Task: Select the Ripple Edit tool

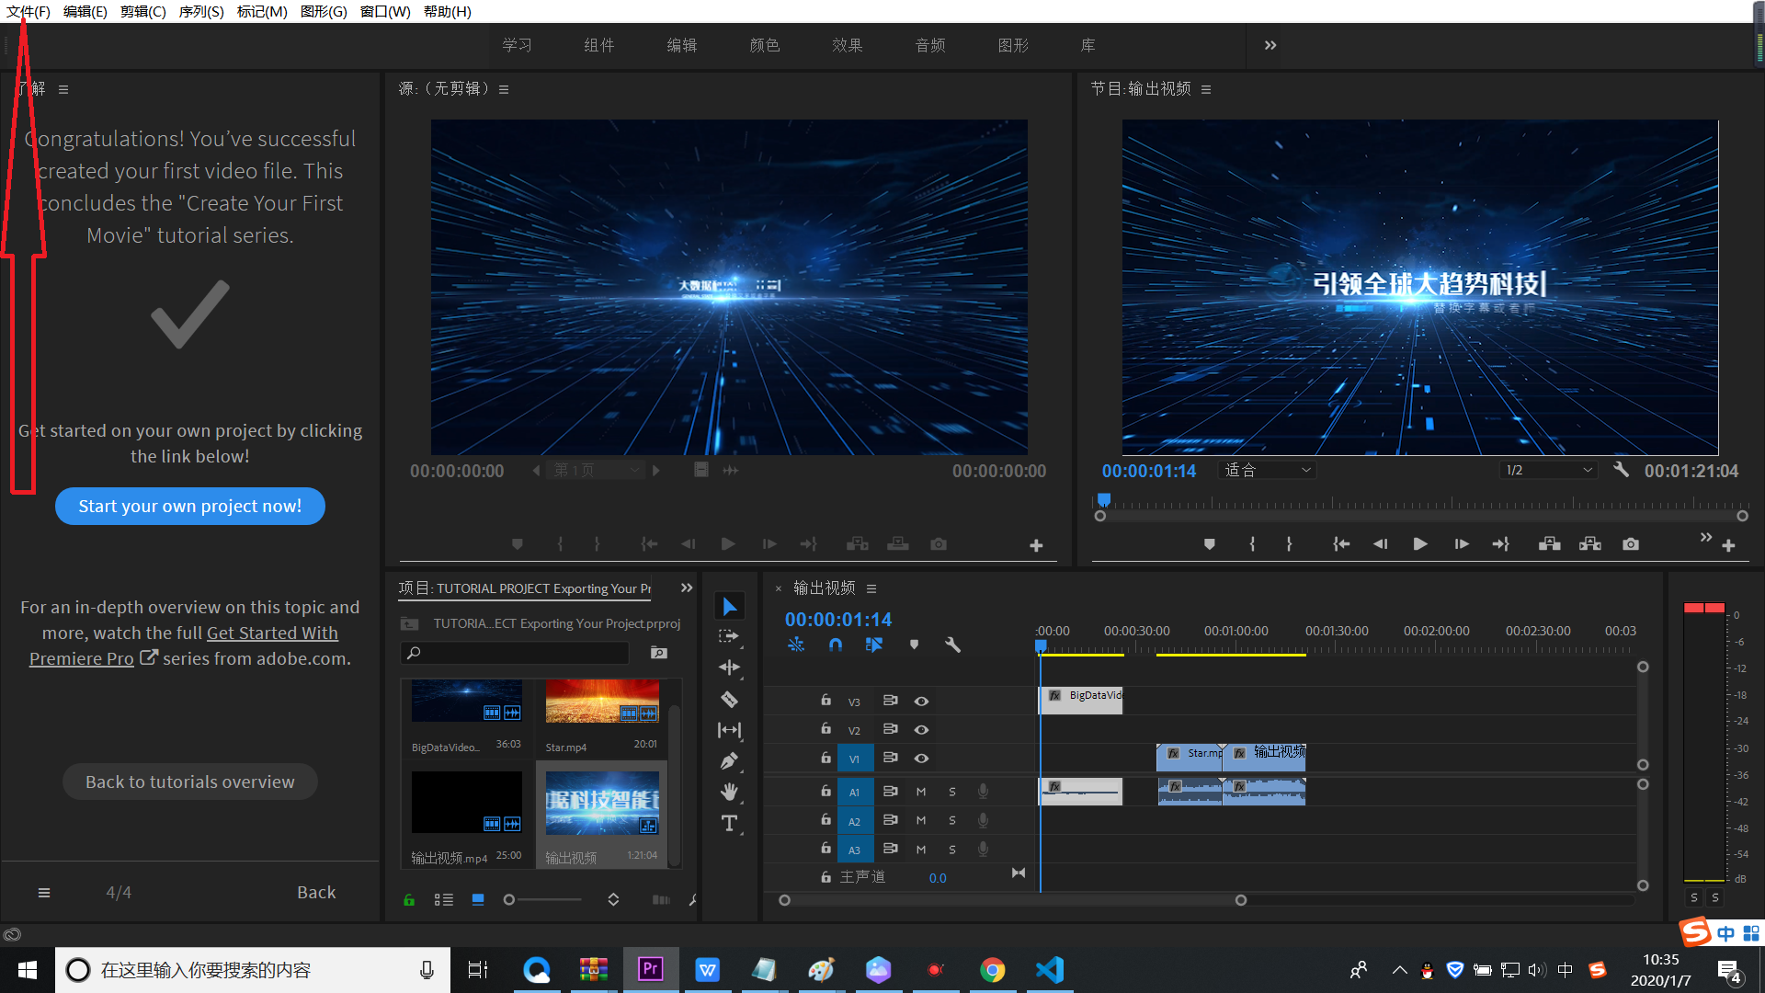Action: coord(729,668)
